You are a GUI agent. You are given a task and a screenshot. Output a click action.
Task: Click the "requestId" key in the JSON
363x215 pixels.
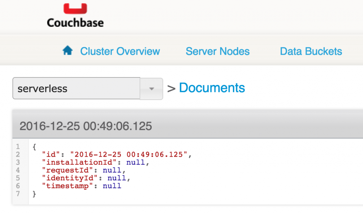pyautogui.click(x=67, y=170)
